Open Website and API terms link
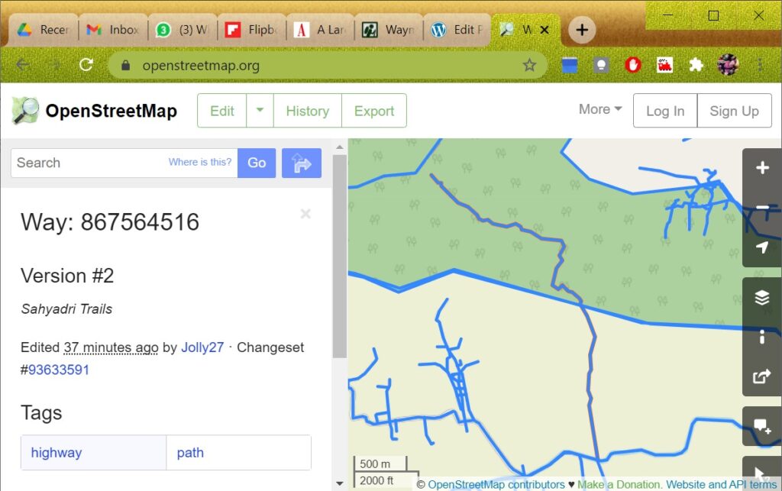This screenshot has width=782, height=491. (x=722, y=484)
